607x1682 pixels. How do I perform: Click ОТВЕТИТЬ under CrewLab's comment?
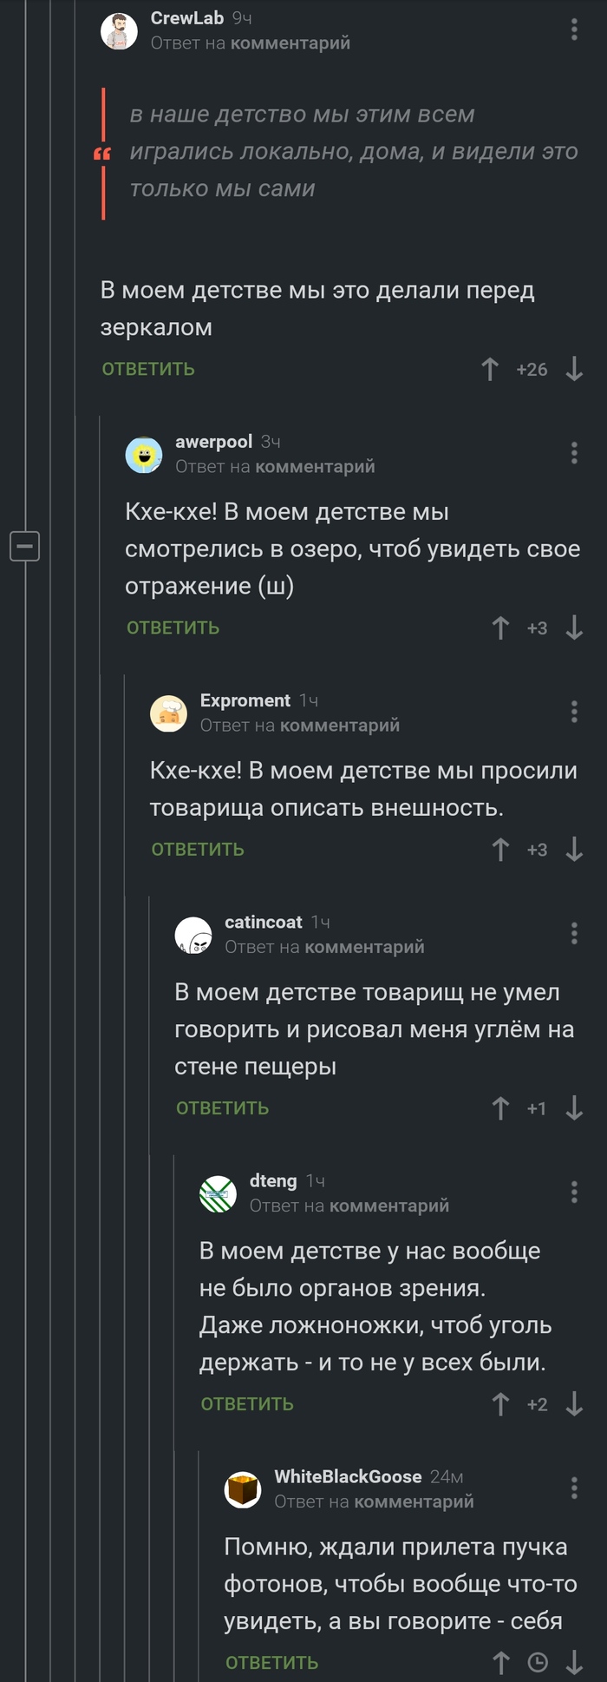tap(147, 369)
